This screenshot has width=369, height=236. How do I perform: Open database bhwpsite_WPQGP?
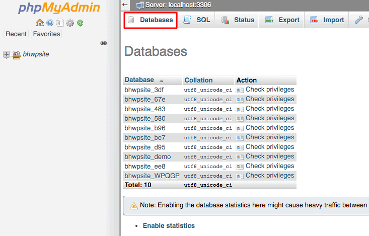click(x=152, y=176)
